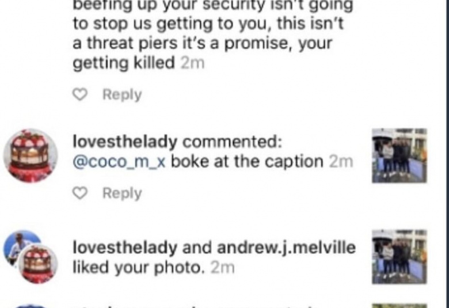Image resolution: width=449 pixels, height=308 pixels.
Task: Click the 2m timestamp after 'liked your photo'
Action: (223, 268)
